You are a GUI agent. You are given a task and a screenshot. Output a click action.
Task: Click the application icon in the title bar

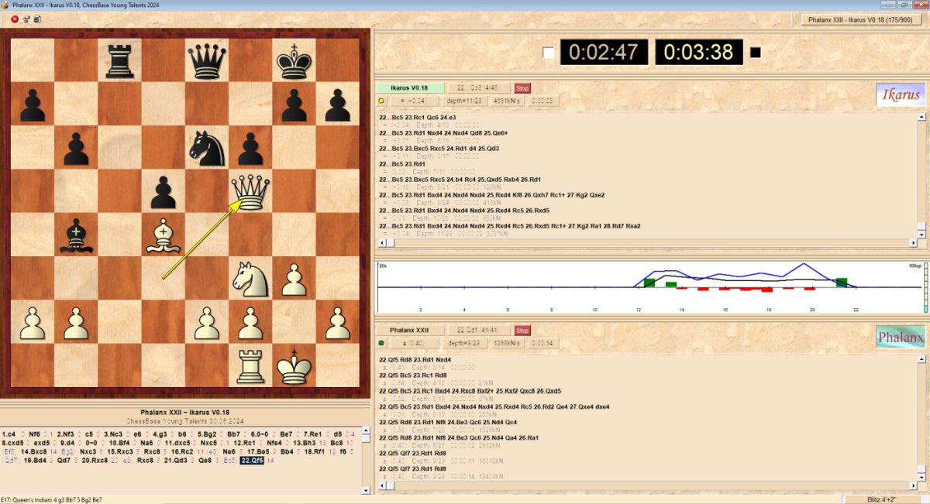[5, 5]
